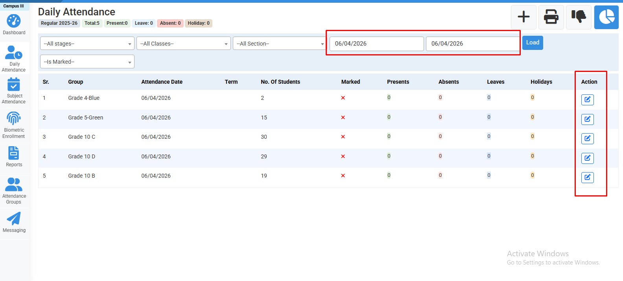
Task: Expand the All stages dropdown
Action: [87, 44]
